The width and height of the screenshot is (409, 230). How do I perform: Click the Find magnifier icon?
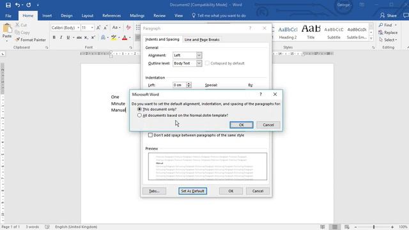(x=381, y=25)
